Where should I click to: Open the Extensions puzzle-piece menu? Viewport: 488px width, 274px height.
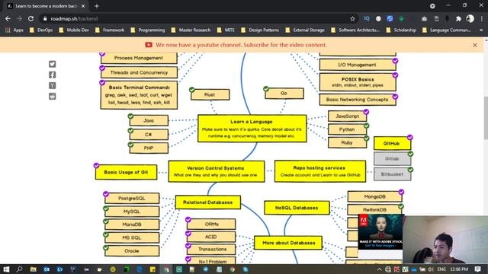pyautogui.click(x=458, y=19)
